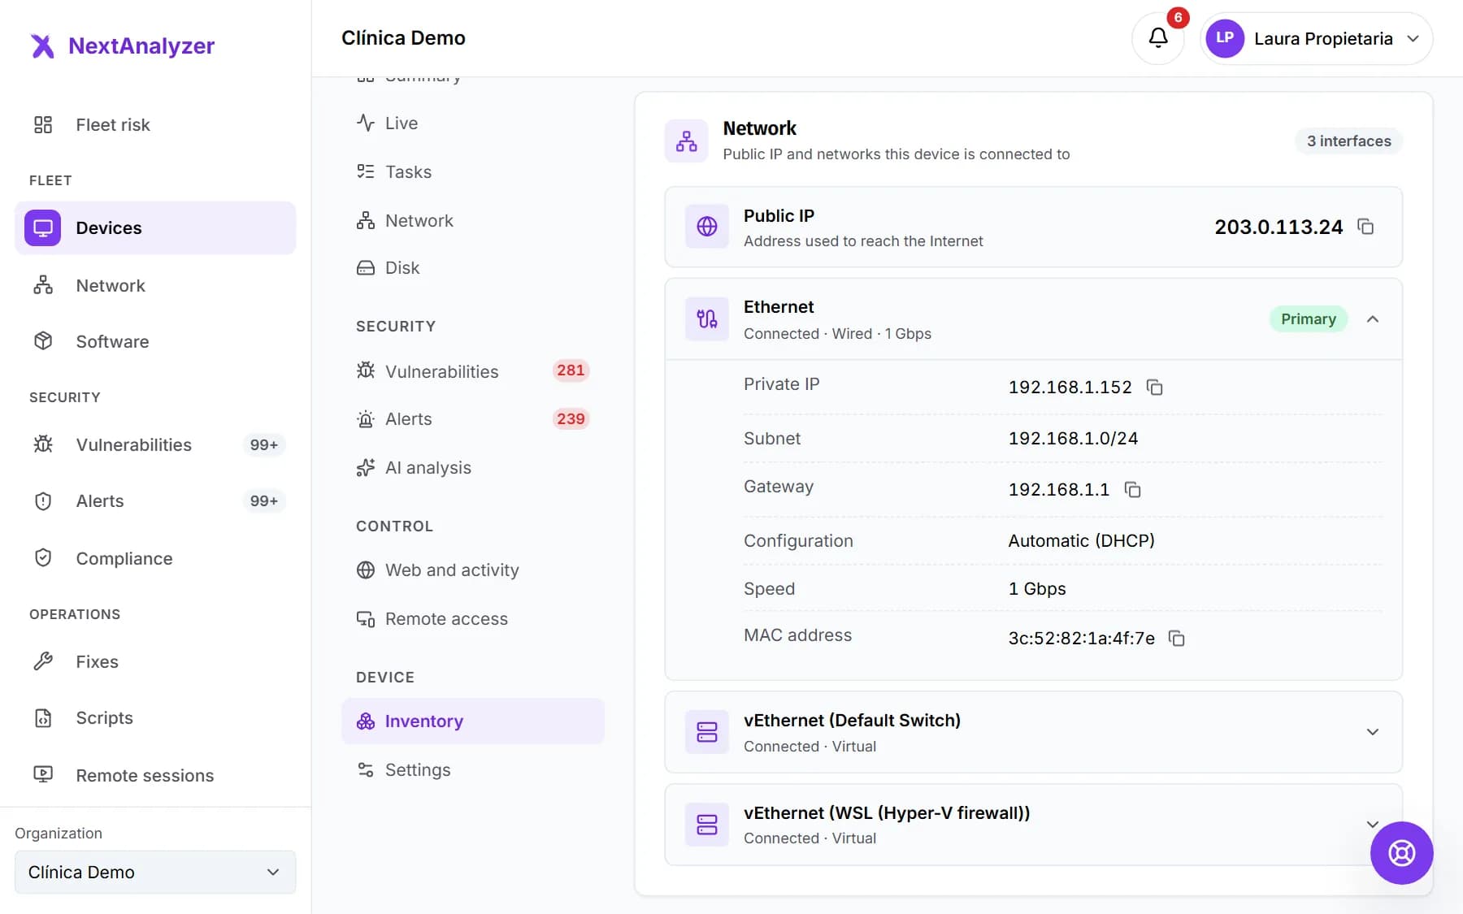This screenshot has height=914, width=1463.
Task: Click the Fleet risk dashboard icon
Action: click(43, 124)
